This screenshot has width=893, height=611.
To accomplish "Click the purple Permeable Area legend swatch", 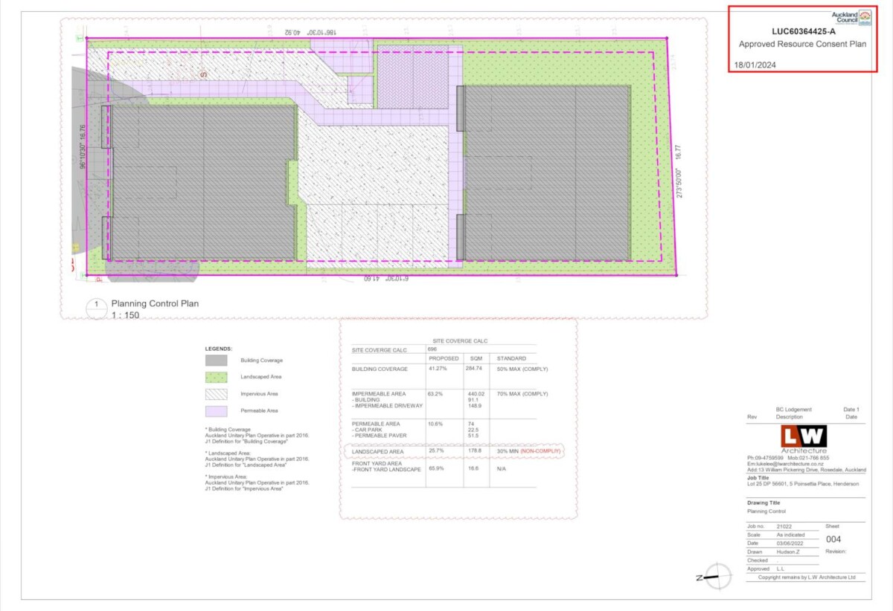I will (x=217, y=411).
